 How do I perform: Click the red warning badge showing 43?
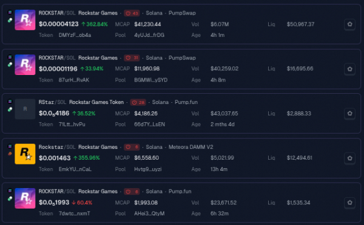[x=132, y=13]
